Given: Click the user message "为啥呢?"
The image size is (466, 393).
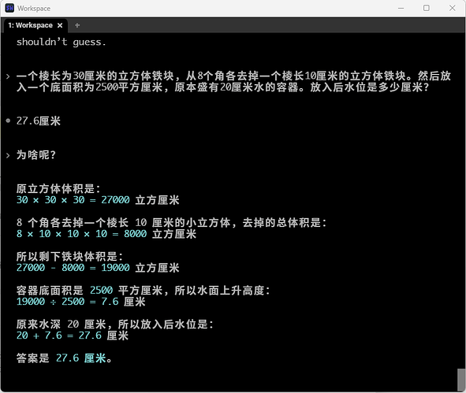Looking at the screenshot, I should (36, 155).
